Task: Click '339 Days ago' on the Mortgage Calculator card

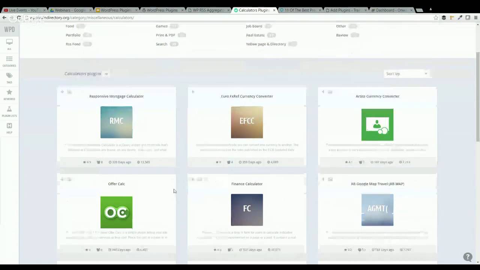Action: click(120, 162)
